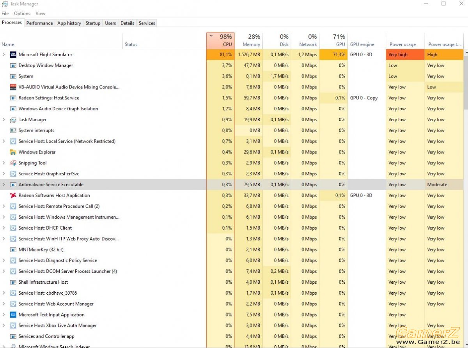
Task: Click the scrollbar up arrow
Action: point(466,52)
